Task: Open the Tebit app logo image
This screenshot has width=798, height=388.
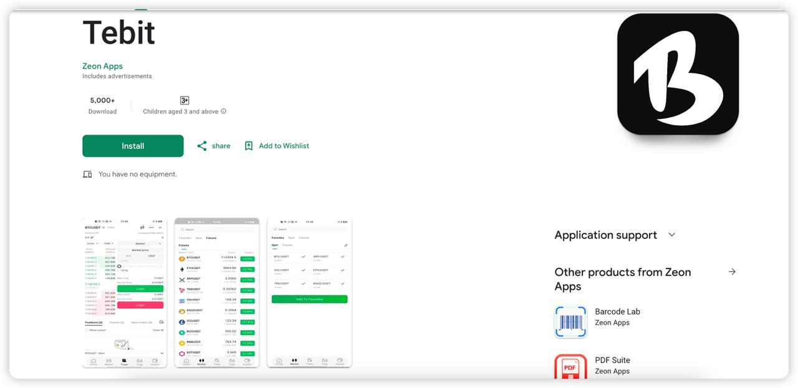Action: pos(678,74)
